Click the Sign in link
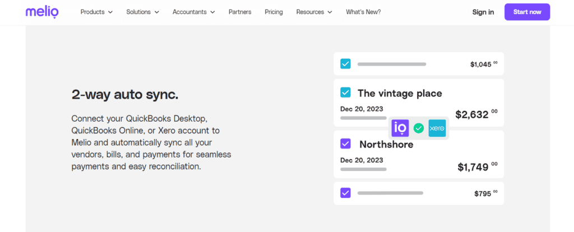This screenshot has width=574, height=232. tap(483, 12)
